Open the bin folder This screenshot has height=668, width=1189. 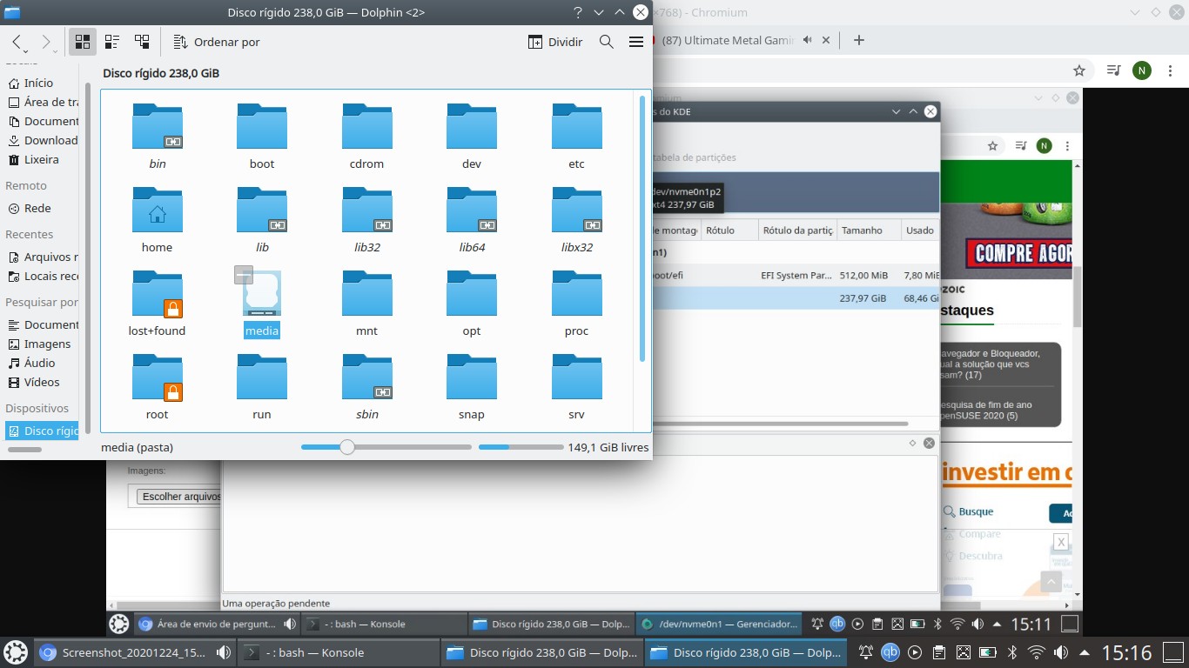pyautogui.click(x=158, y=137)
